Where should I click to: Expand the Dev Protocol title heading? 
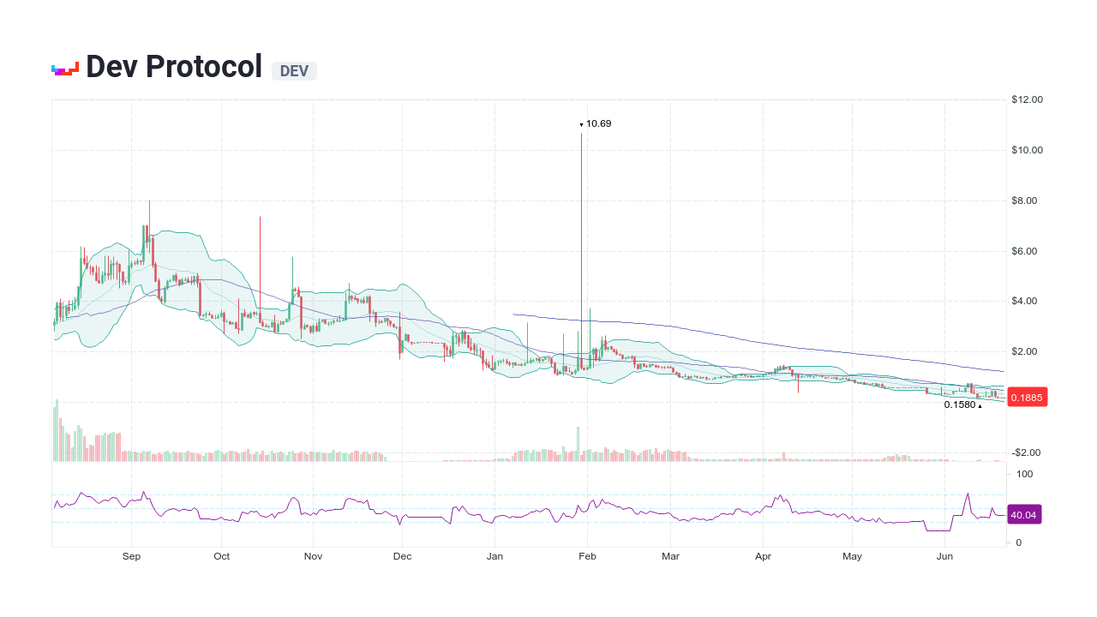[x=173, y=66]
